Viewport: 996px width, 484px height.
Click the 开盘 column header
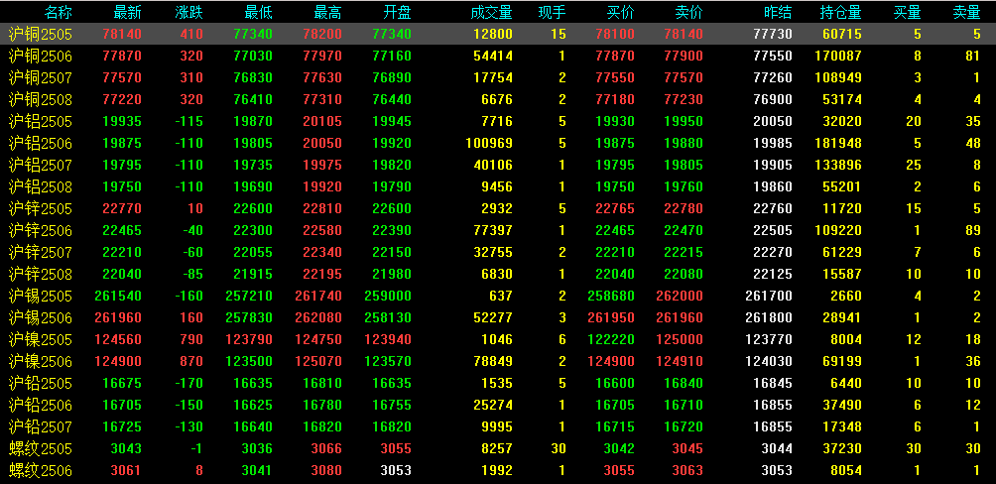click(398, 12)
